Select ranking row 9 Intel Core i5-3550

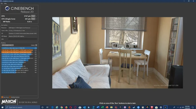click(19, 64)
